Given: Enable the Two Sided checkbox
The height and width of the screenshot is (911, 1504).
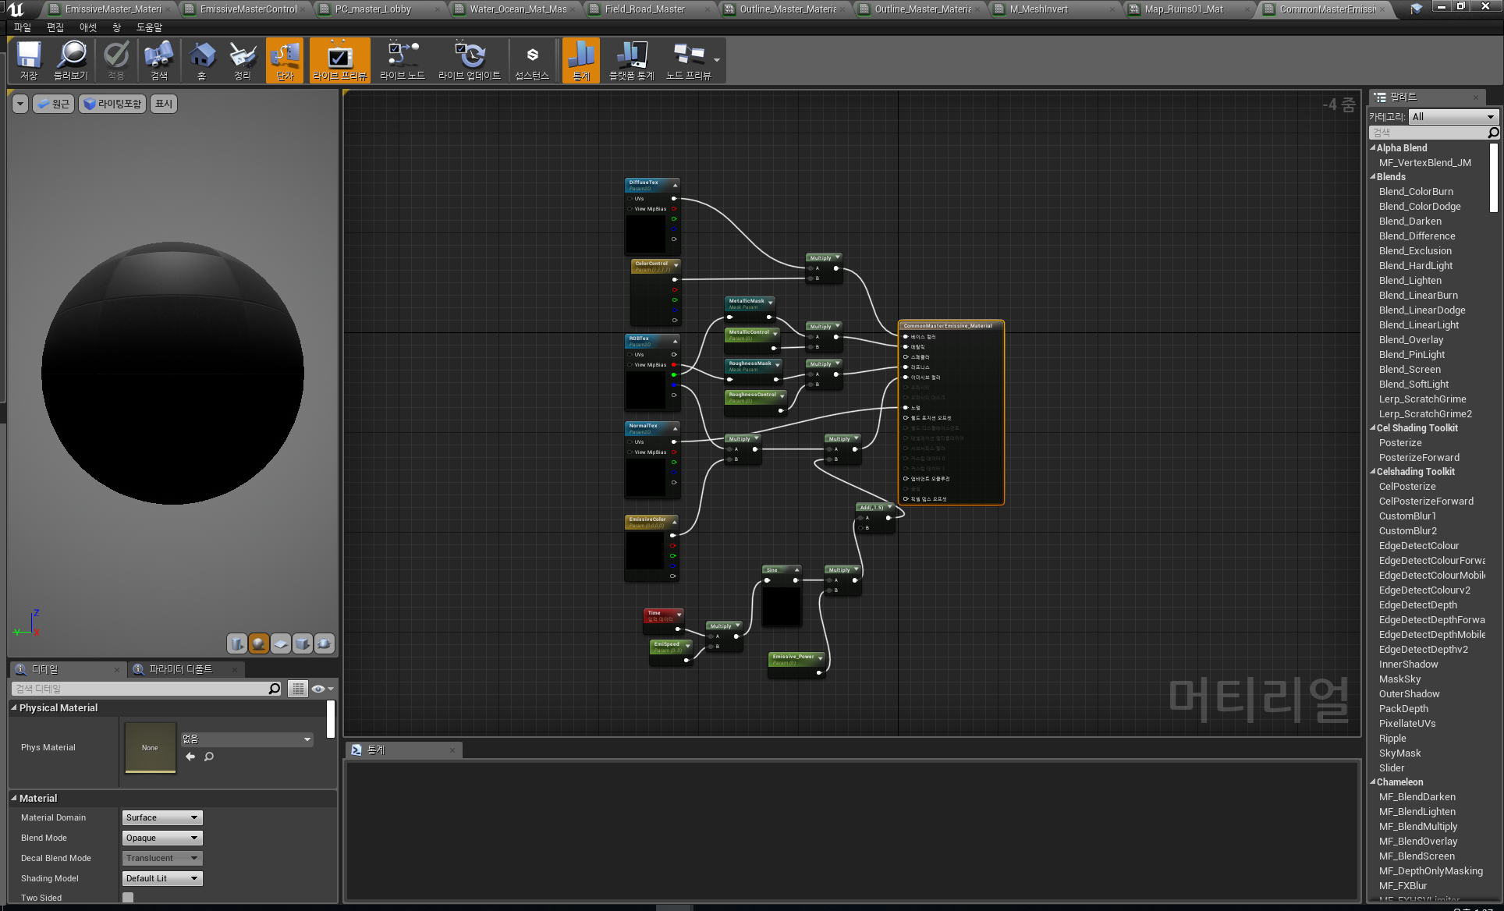Looking at the screenshot, I should point(128,898).
